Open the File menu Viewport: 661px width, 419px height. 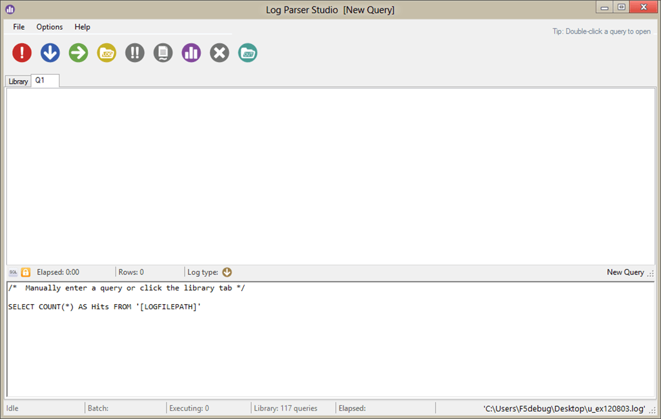coord(19,27)
